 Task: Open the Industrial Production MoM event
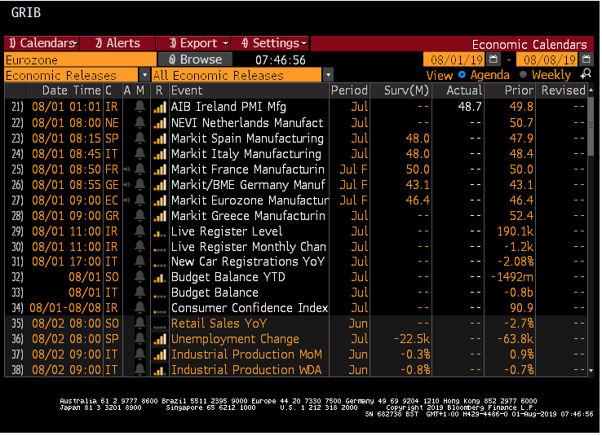coord(246,355)
